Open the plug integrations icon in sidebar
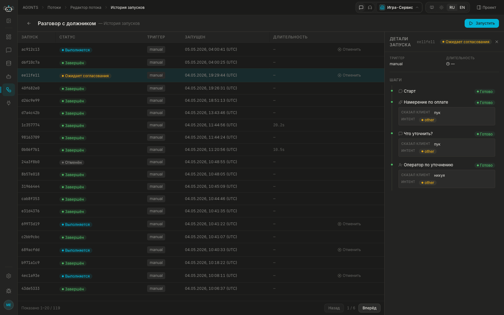This screenshot has width=504, height=315. (9, 103)
